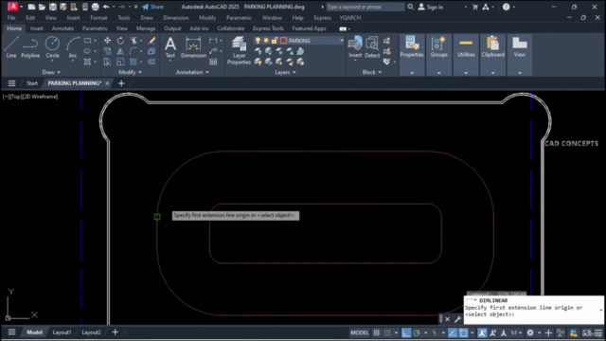
Task: Insert a Table from Annotation panel
Action: tap(213, 62)
